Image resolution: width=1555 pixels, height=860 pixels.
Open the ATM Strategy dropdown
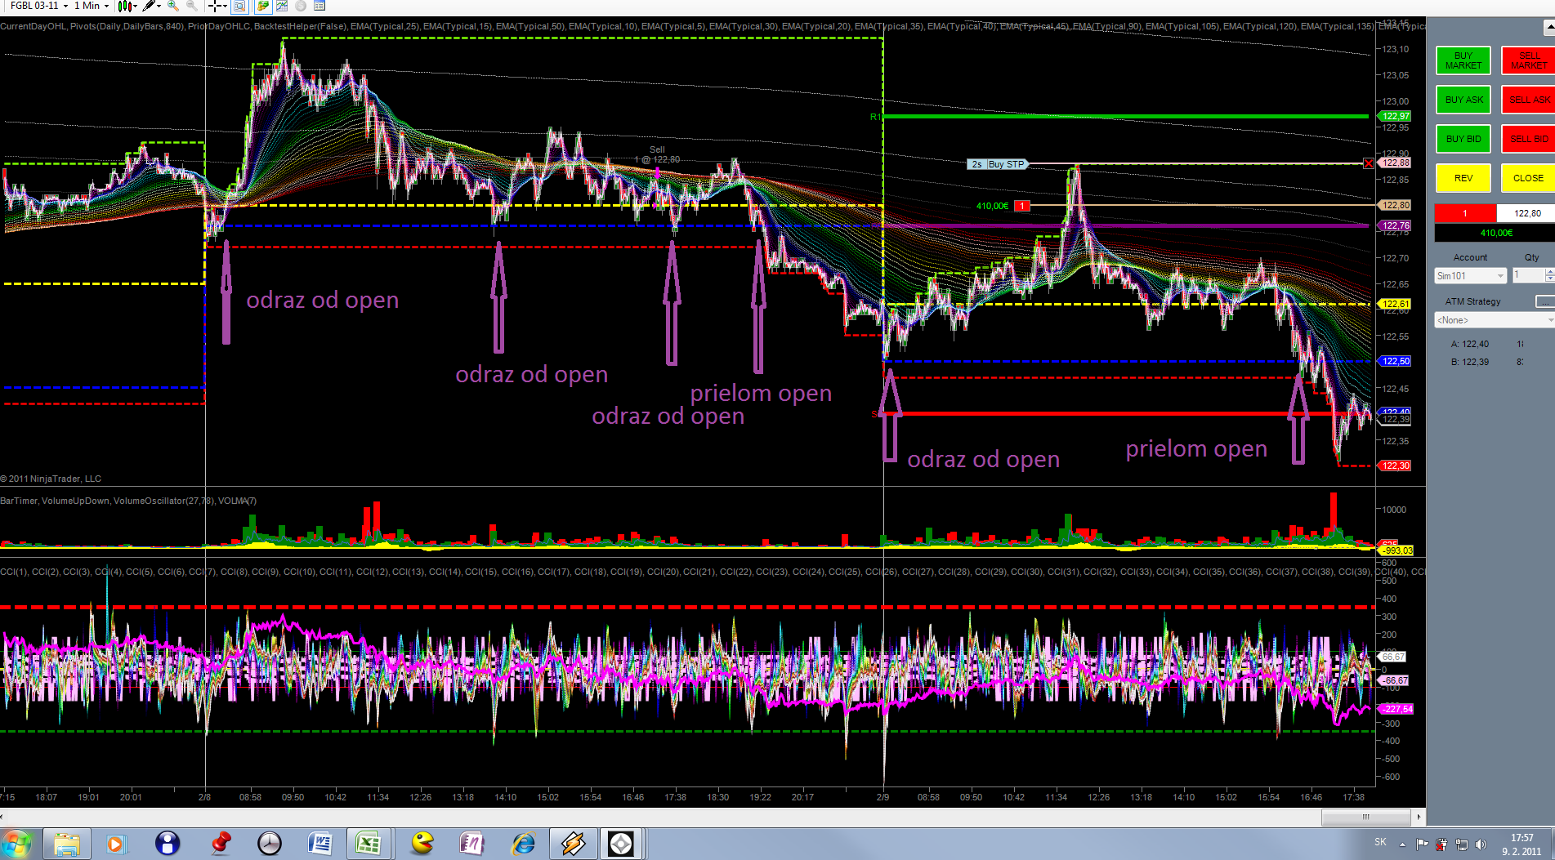[x=1495, y=320]
